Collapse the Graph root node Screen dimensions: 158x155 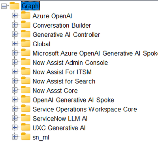4,6
